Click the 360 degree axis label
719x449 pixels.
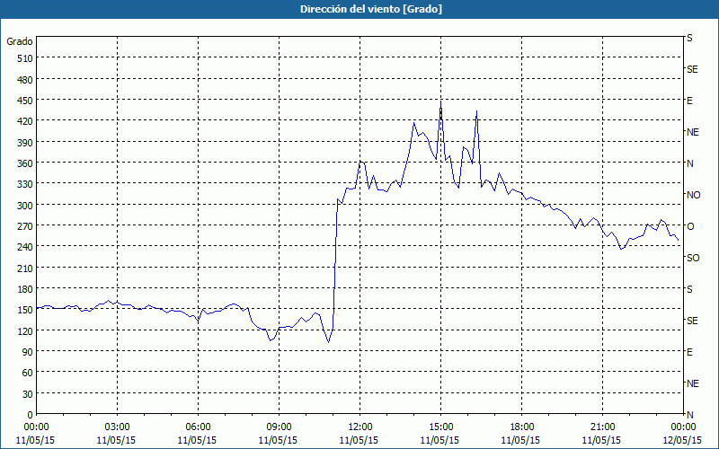point(25,163)
